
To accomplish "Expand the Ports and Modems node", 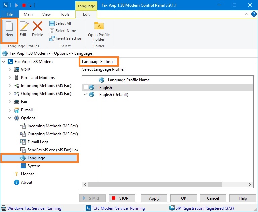I will click(x=10, y=78).
